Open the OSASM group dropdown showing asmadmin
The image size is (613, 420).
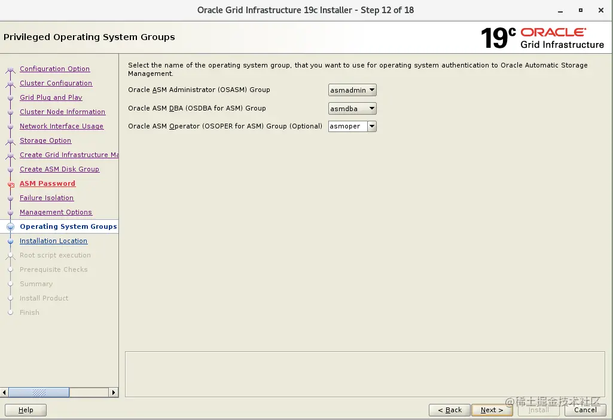point(352,90)
